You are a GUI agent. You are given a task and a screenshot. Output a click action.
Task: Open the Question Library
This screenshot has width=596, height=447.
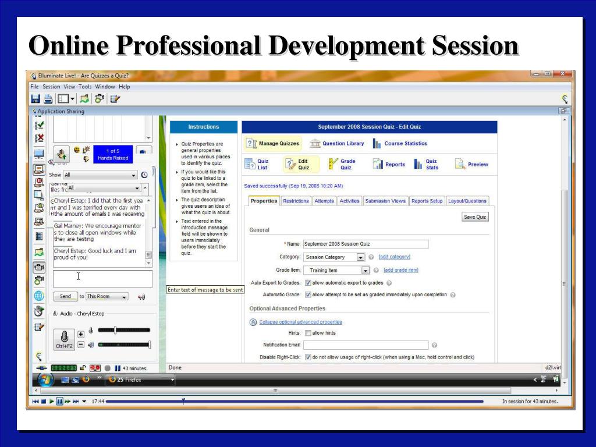(x=314, y=143)
